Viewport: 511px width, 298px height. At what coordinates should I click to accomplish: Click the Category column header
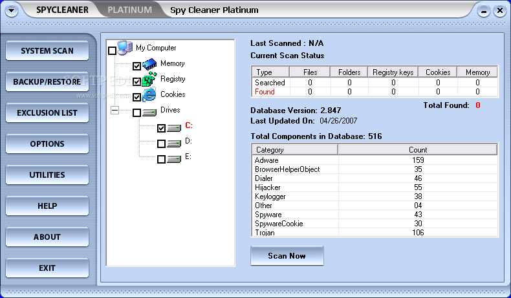point(295,149)
